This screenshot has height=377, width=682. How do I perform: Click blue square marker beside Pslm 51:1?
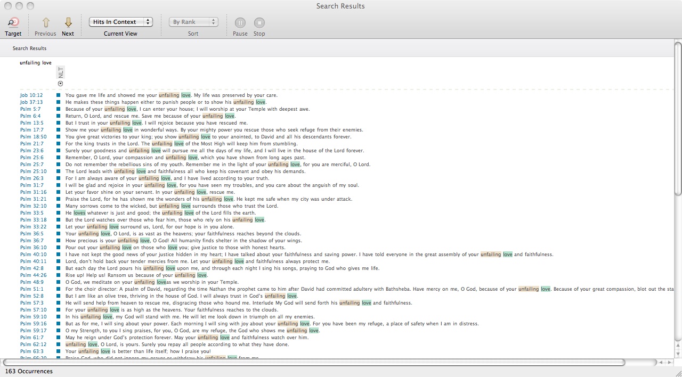click(59, 289)
